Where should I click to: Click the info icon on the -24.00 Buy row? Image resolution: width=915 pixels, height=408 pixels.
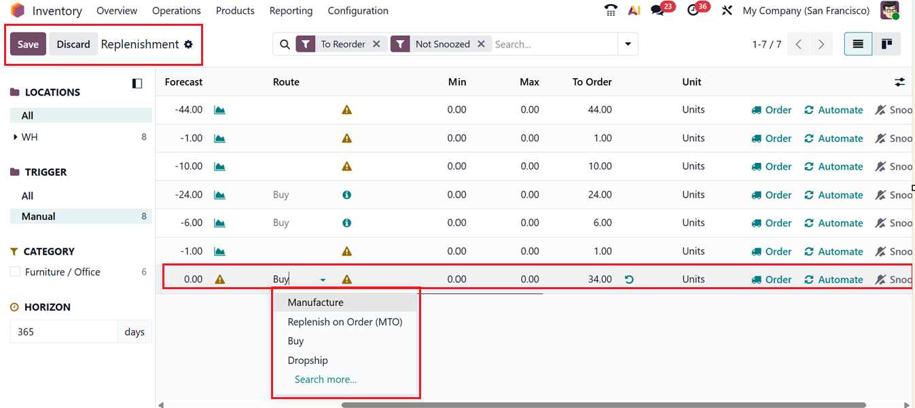346,195
